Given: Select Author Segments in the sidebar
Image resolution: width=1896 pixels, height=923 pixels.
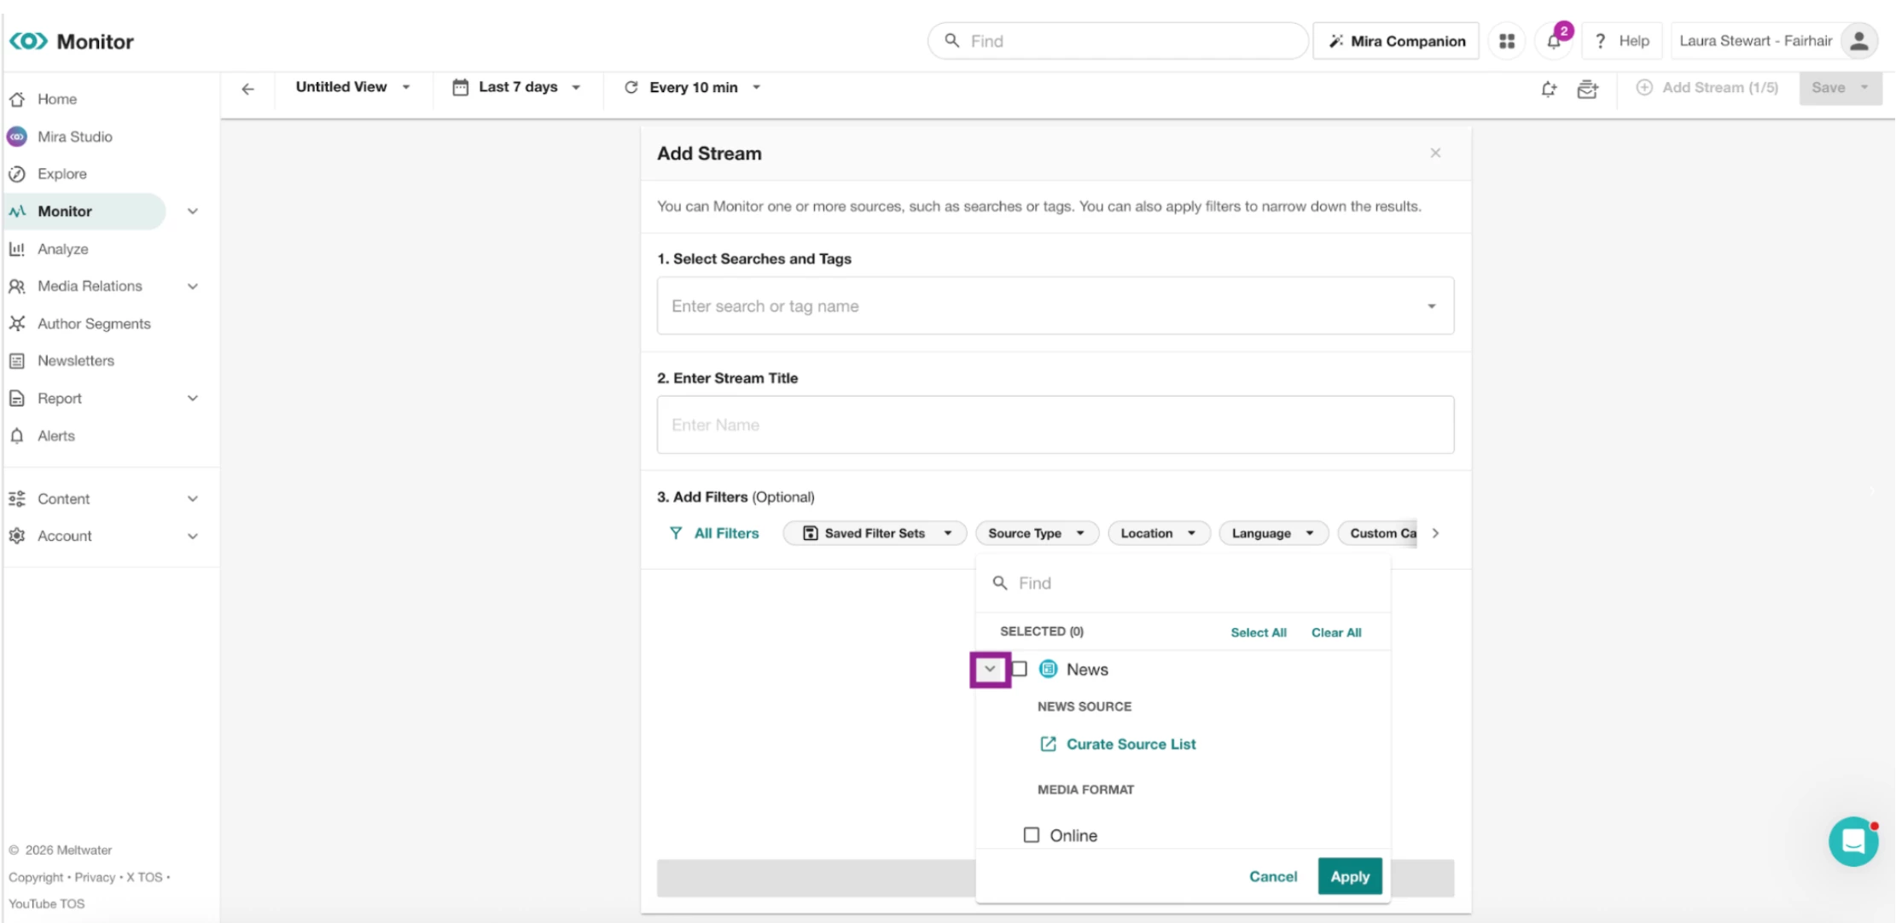Looking at the screenshot, I should [x=94, y=323].
